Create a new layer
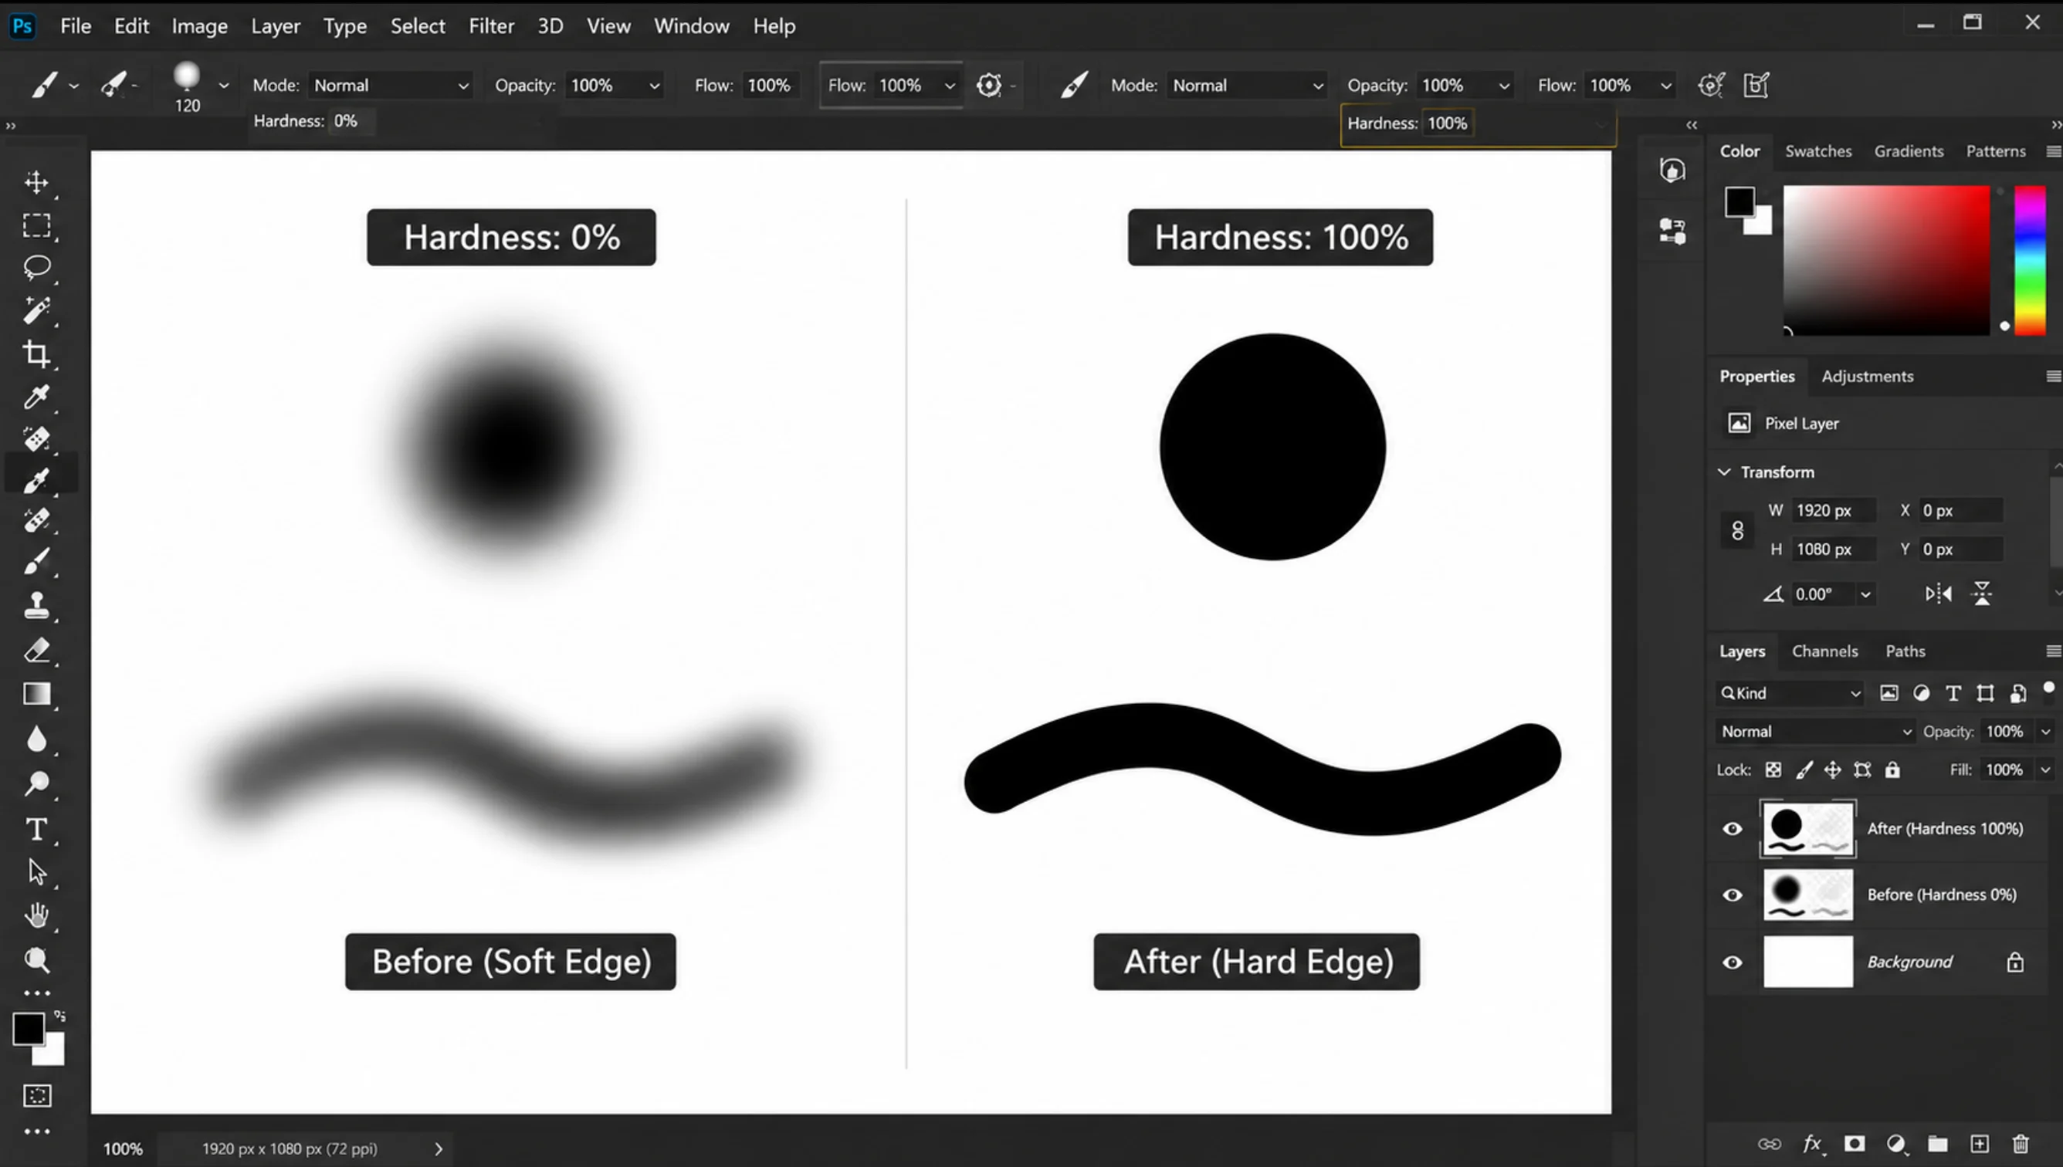 click(x=1980, y=1144)
